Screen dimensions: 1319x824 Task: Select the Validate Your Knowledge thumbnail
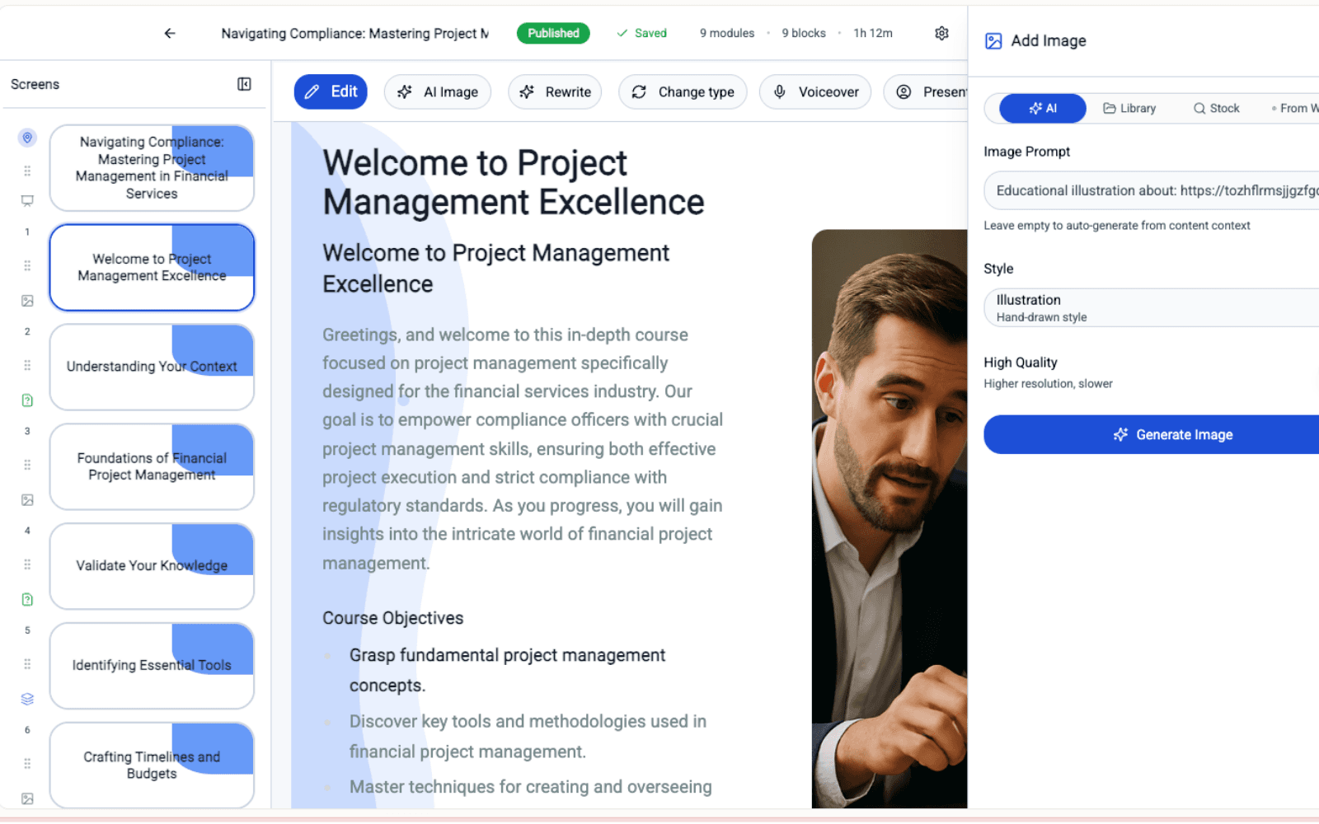tap(152, 566)
